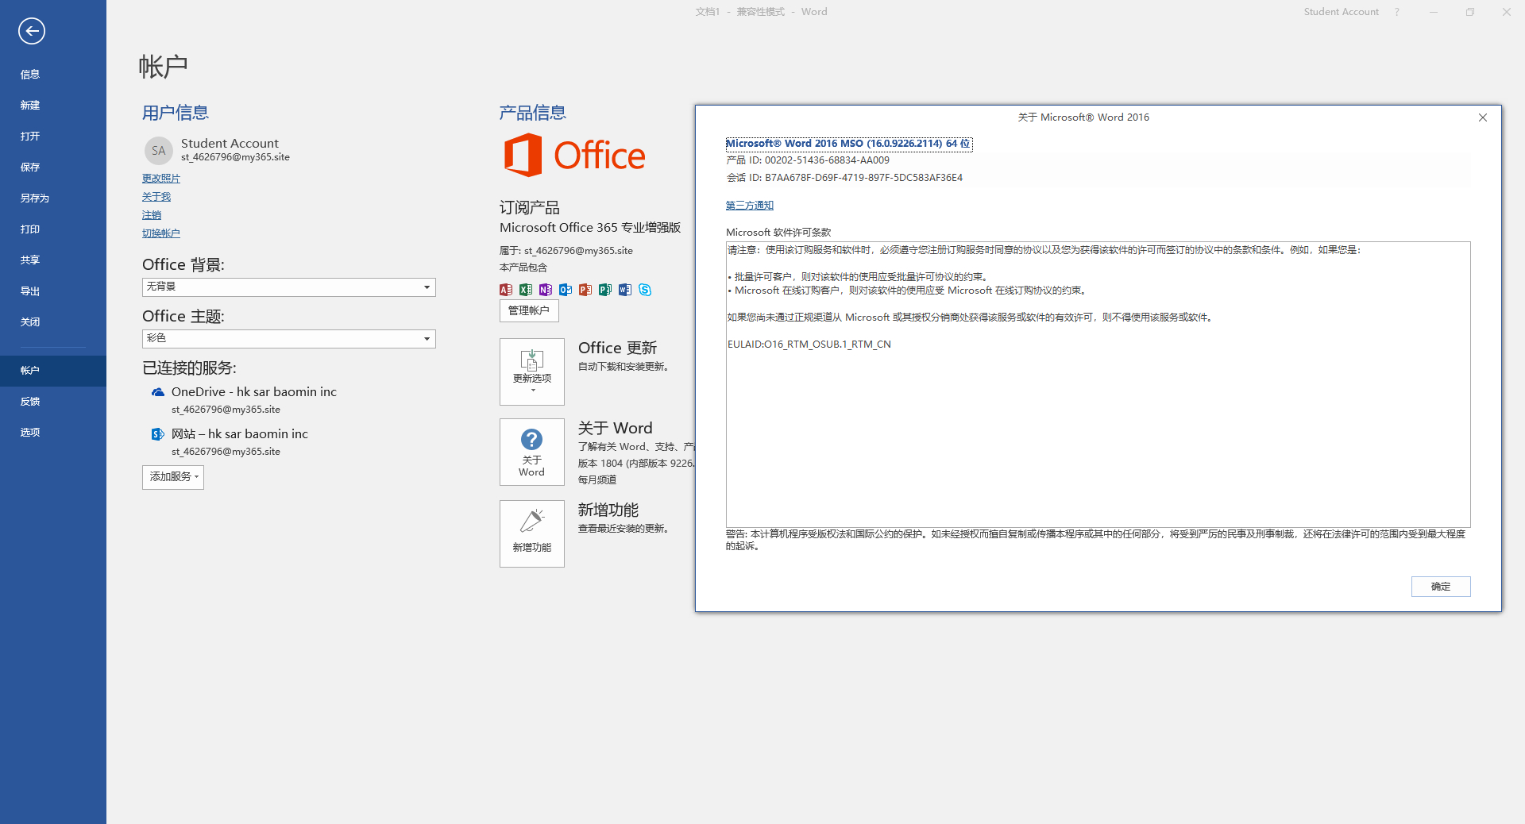Open the Office 主题 dropdown
Viewport: 1525px width, 824px height.
[x=289, y=338]
